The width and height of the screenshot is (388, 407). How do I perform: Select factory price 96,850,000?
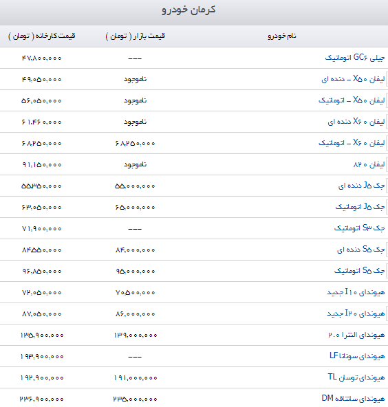click(41, 272)
